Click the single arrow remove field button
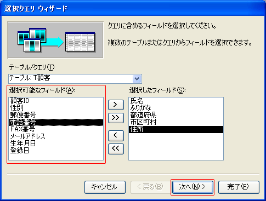Viewport: 266px width, 201px height. 116,136
